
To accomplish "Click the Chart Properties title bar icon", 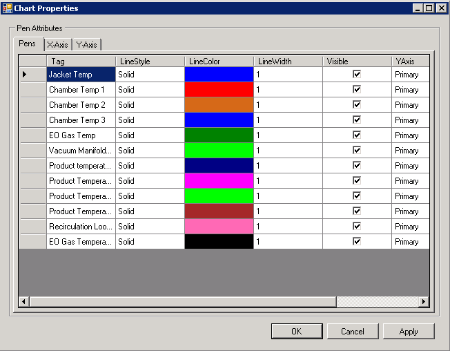I will pyautogui.click(x=7, y=8).
